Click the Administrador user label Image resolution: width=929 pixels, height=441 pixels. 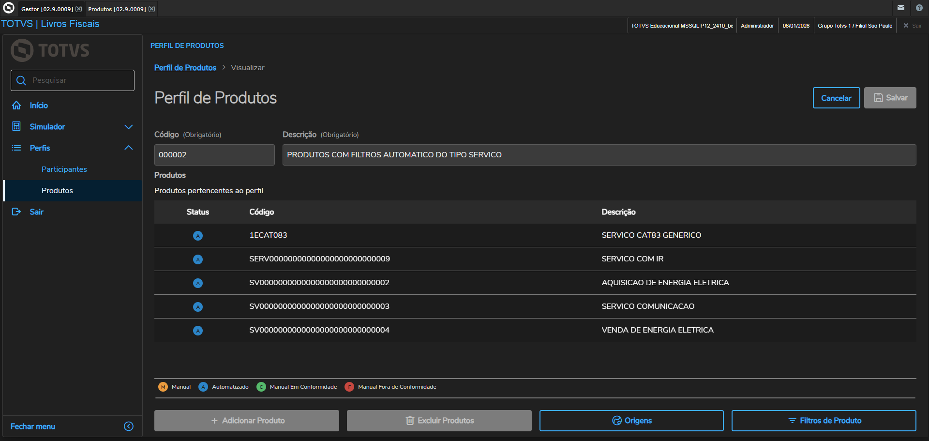tap(757, 26)
